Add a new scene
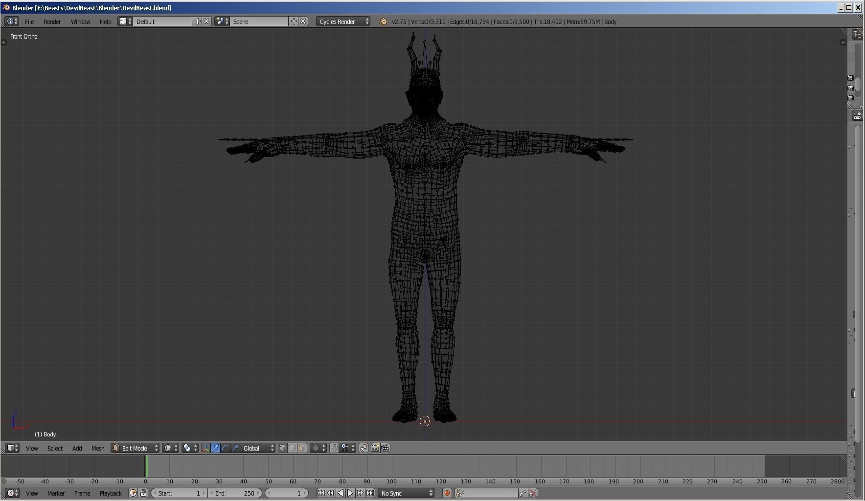865x501 pixels. point(294,22)
